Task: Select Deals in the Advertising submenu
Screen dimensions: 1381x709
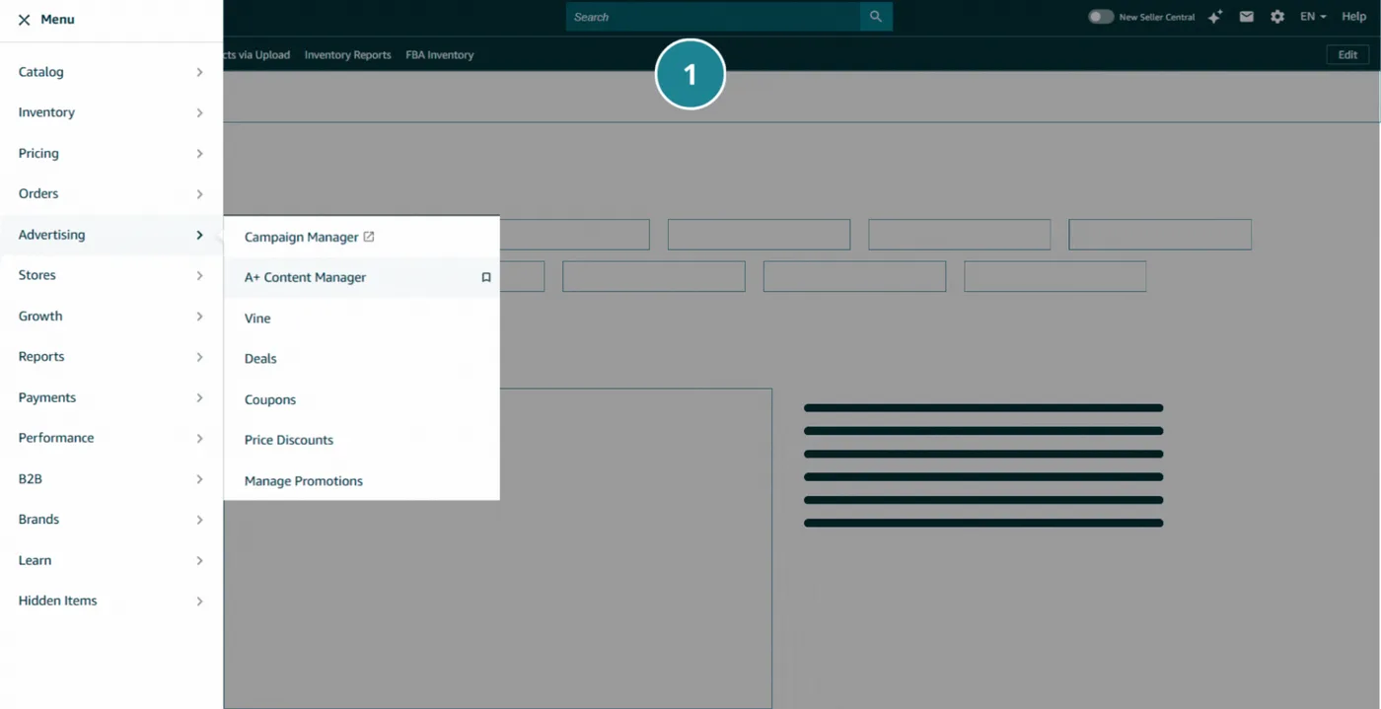Action: pyautogui.click(x=361, y=359)
